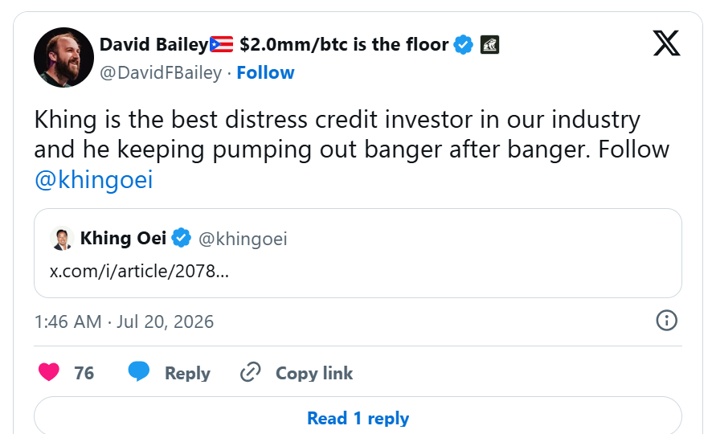This screenshot has height=434, width=712.
Task: Click the chain link copy icon
Action: pyautogui.click(x=250, y=372)
